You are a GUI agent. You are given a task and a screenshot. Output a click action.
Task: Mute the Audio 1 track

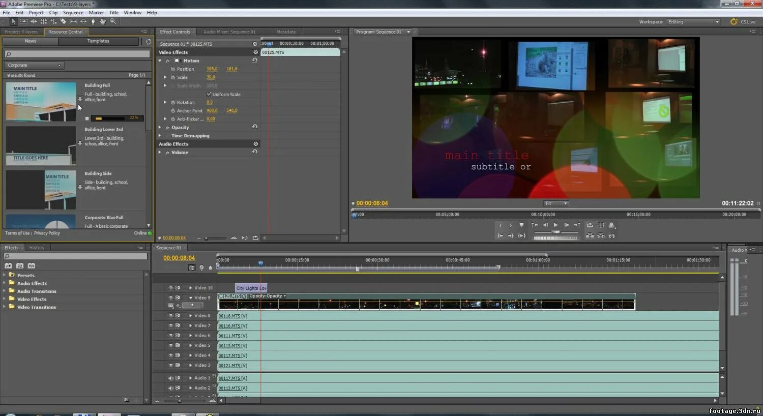(171, 378)
